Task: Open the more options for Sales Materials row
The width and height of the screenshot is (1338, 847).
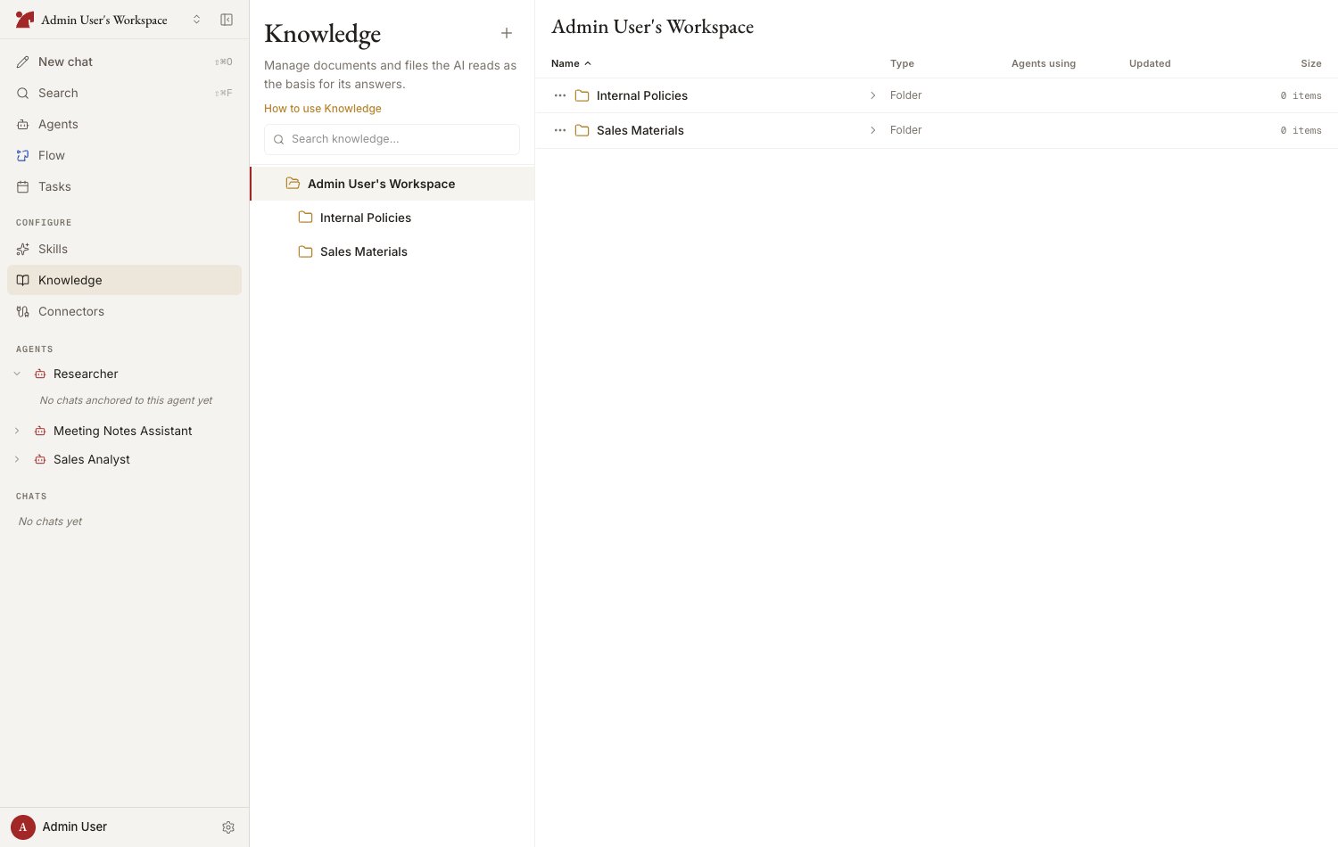Action: pyautogui.click(x=560, y=130)
